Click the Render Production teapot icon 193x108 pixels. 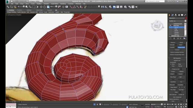pos(136,7)
